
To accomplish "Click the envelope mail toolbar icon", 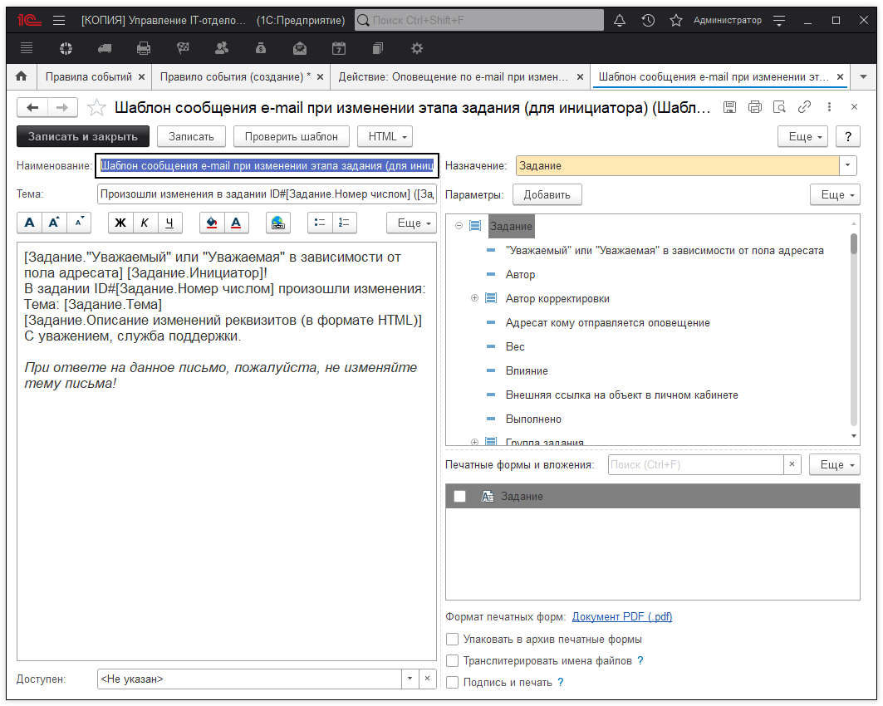I will [300, 48].
